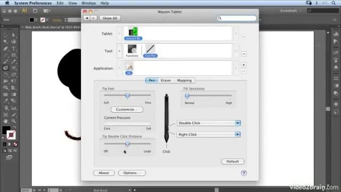Set toolbox fill mode to None
The height and width of the screenshot is (192, 341).
point(15,144)
